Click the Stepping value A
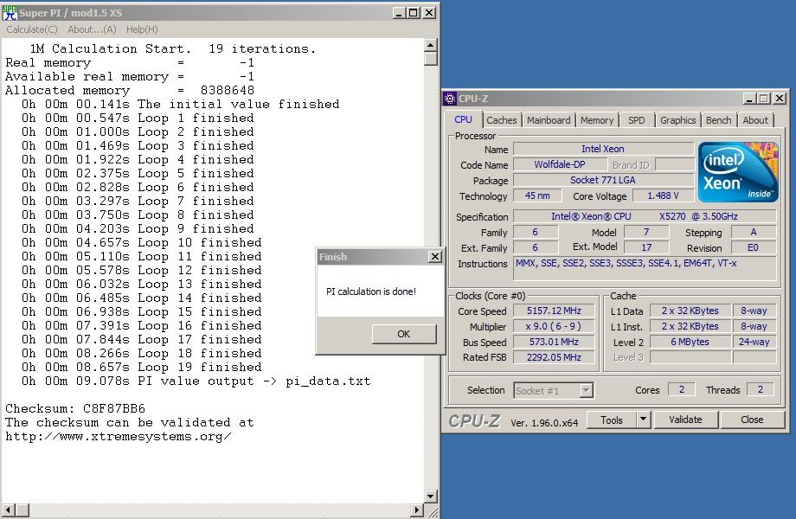796x519 pixels. pyautogui.click(x=754, y=232)
